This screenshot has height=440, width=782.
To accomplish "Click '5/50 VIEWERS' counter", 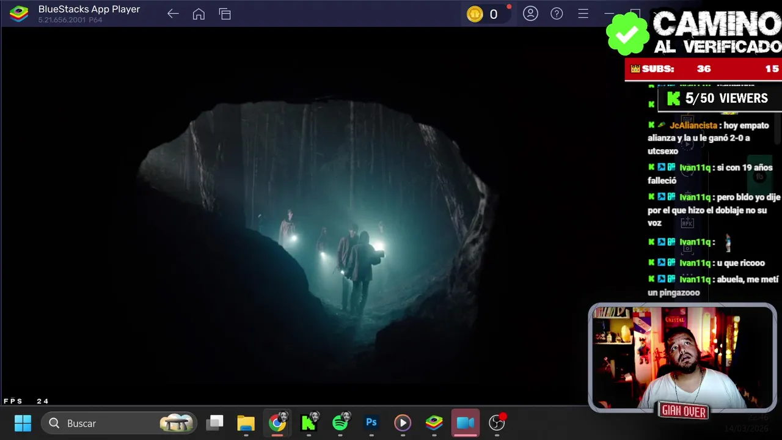I will tap(719, 98).
